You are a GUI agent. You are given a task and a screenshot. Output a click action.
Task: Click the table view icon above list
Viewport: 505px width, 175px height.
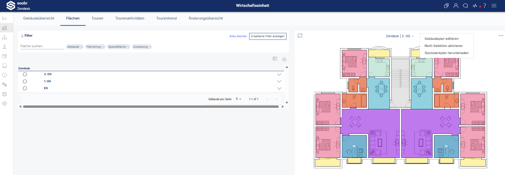pos(275,59)
